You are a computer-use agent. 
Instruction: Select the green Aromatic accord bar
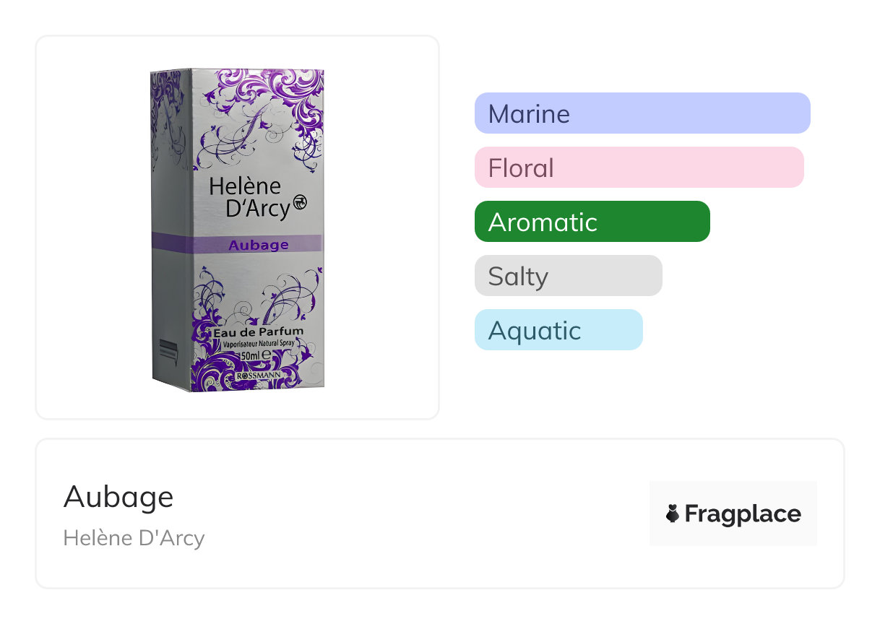pyautogui.click(x=592, y=222)
